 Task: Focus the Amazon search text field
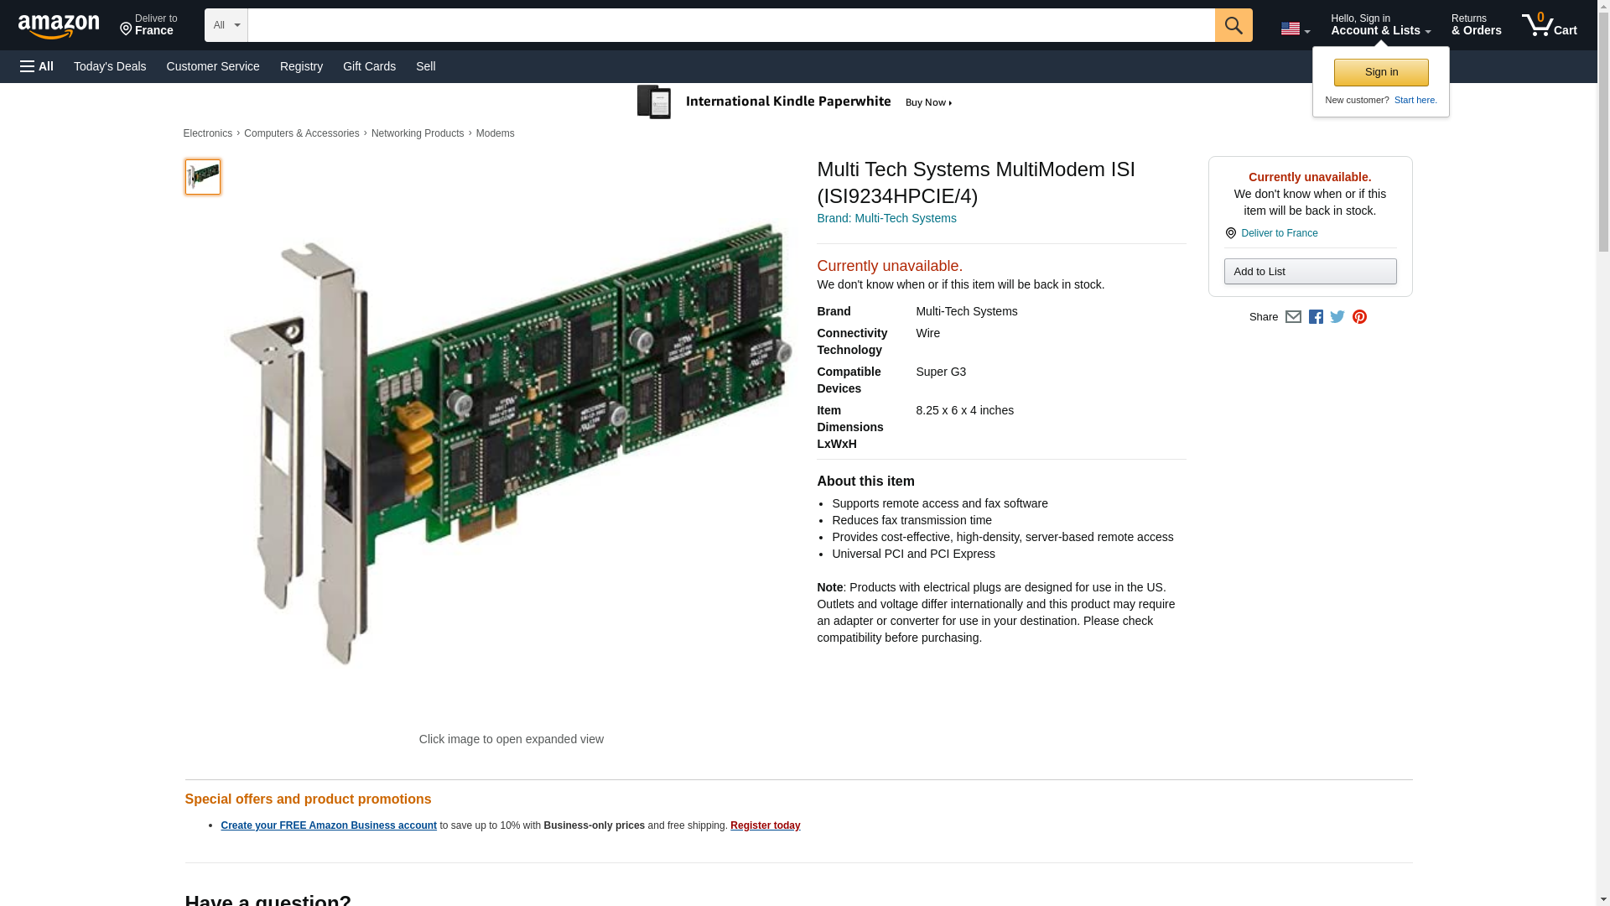pos(730,25)
